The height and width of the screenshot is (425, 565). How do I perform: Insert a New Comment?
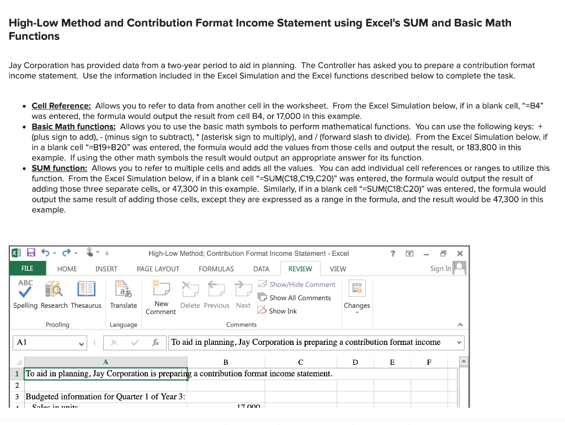[x=161, y=296]
